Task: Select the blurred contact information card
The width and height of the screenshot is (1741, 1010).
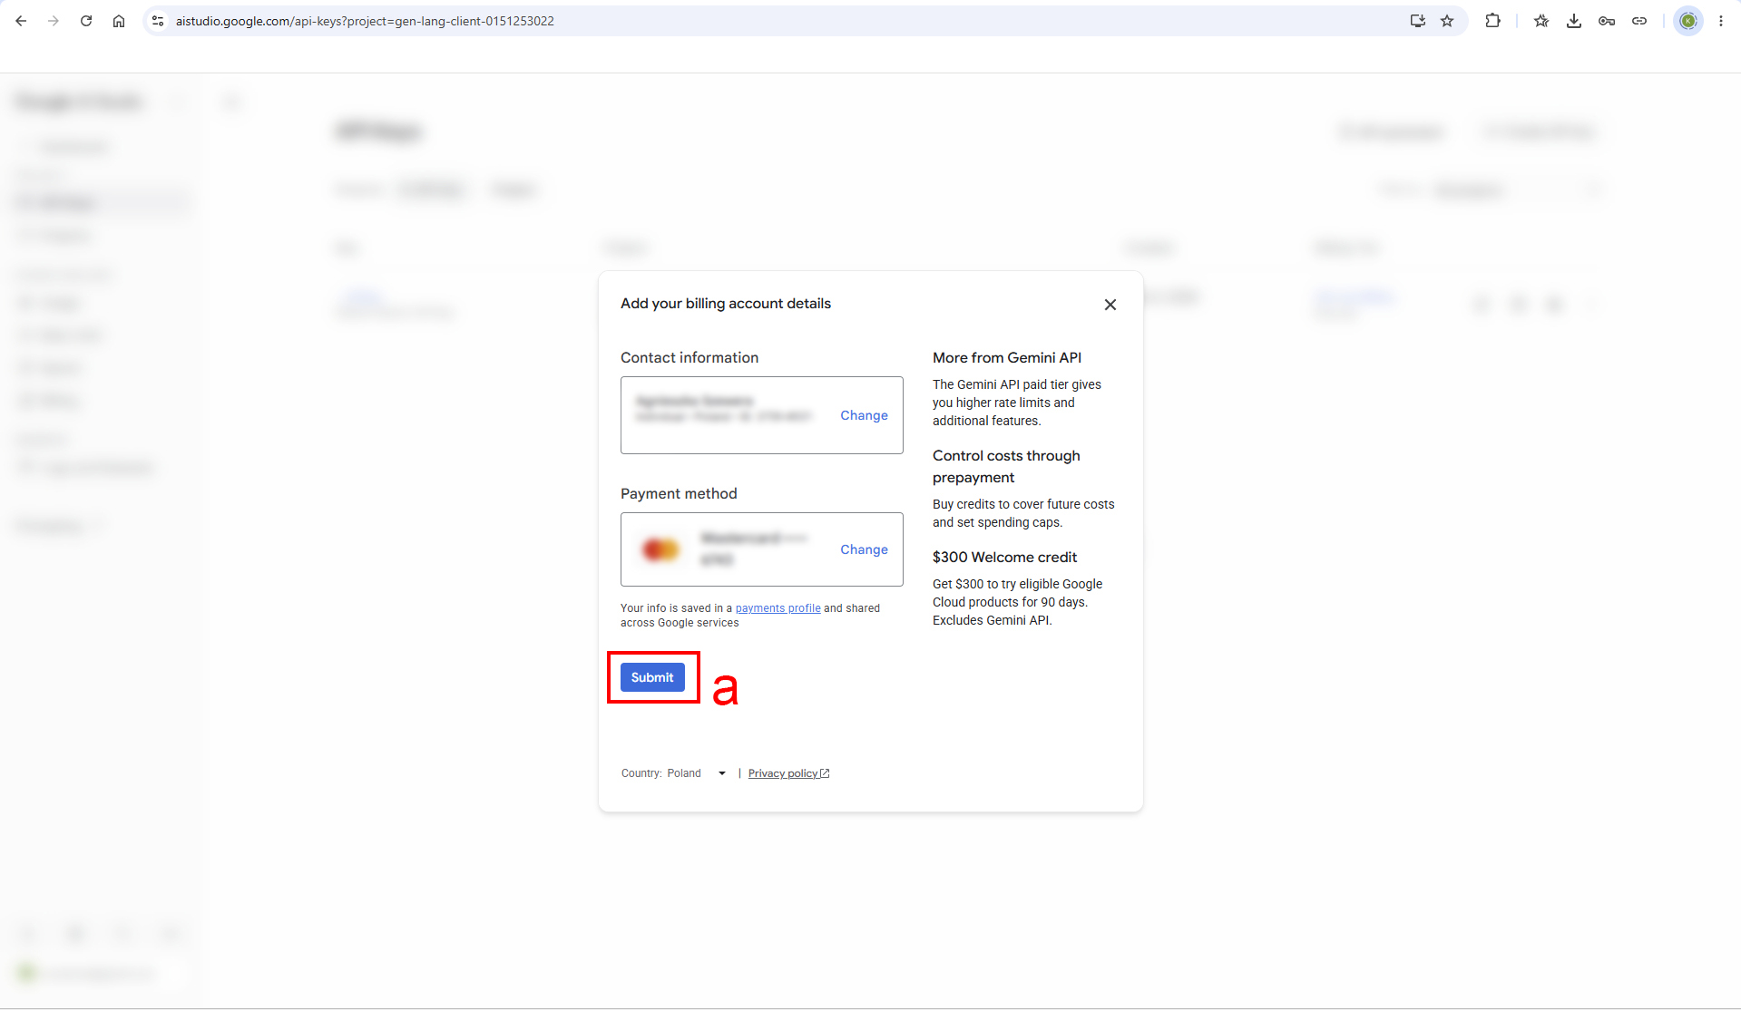Action: (761, 415)
